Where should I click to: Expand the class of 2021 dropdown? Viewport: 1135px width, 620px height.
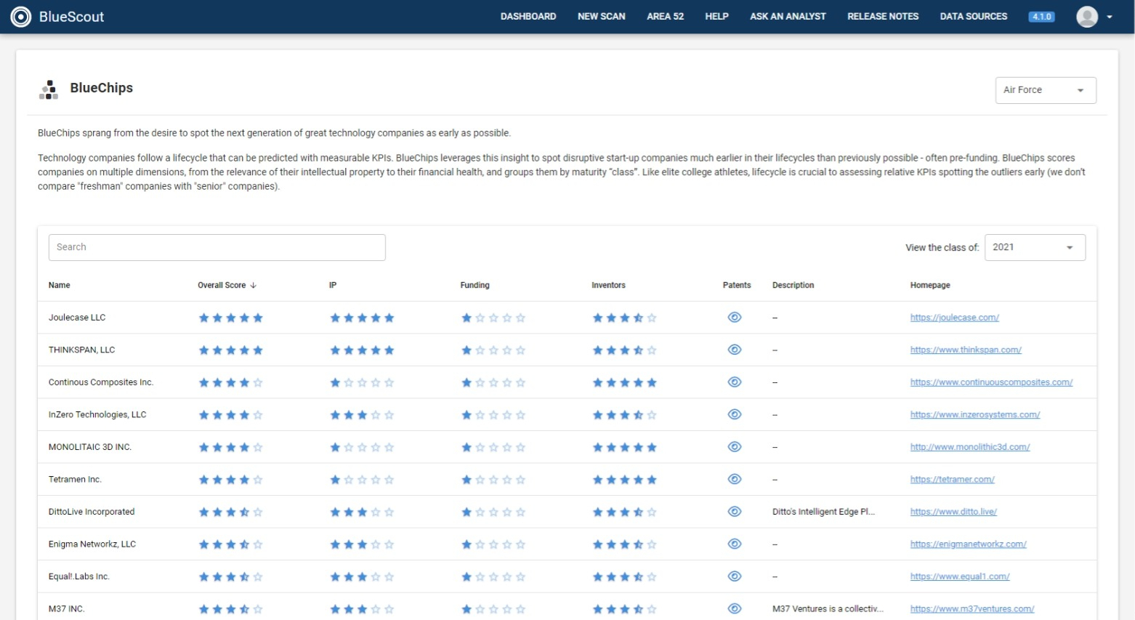(x=1034, y=248)
